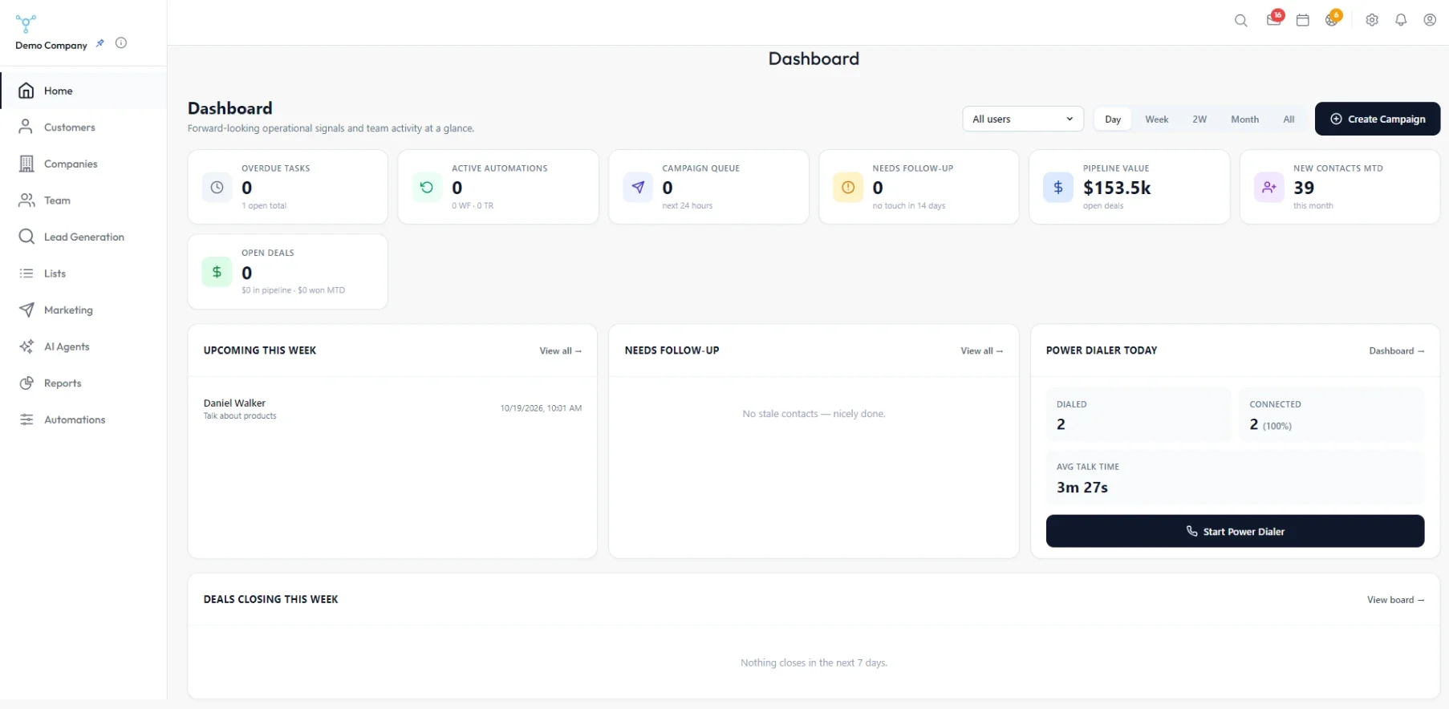Click the top bar icon with orange 6 badge
The height and width of the screenshot is (709, 1449).
(1333, 19)
